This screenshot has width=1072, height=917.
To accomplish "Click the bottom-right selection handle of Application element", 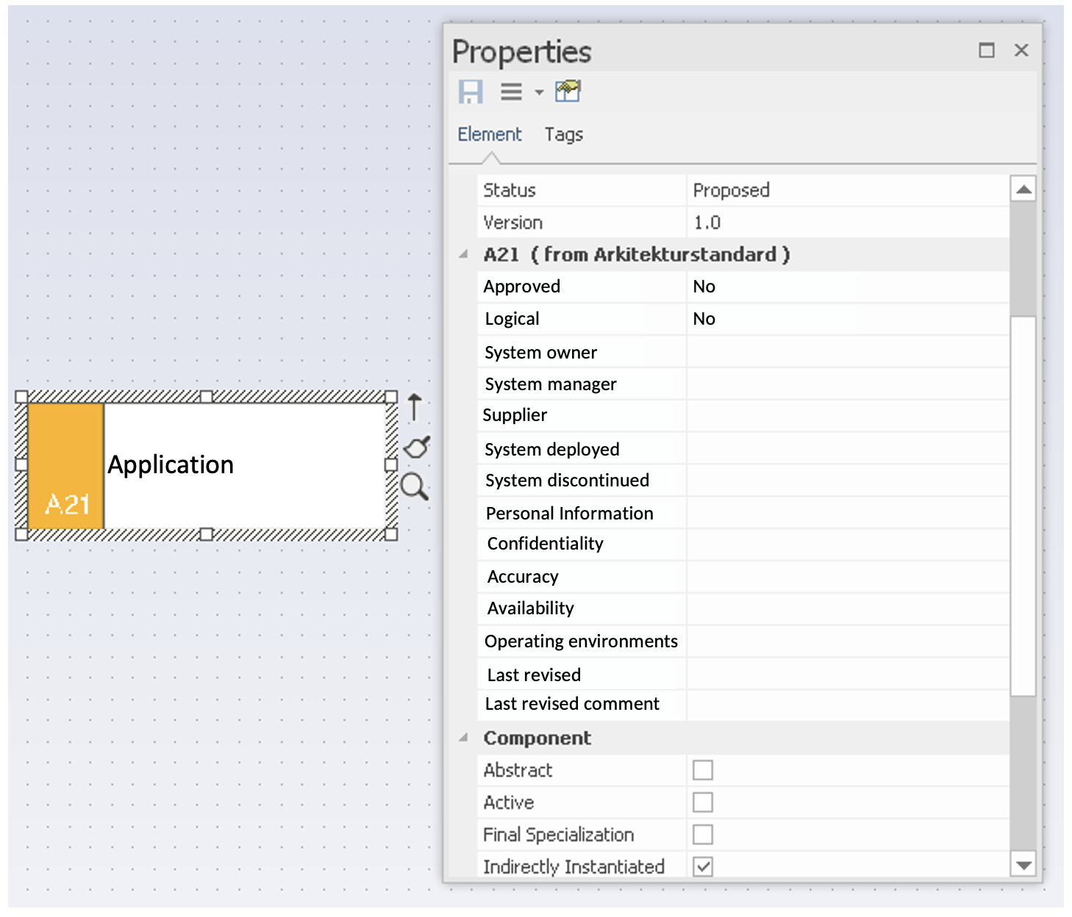I will (391, 534).
